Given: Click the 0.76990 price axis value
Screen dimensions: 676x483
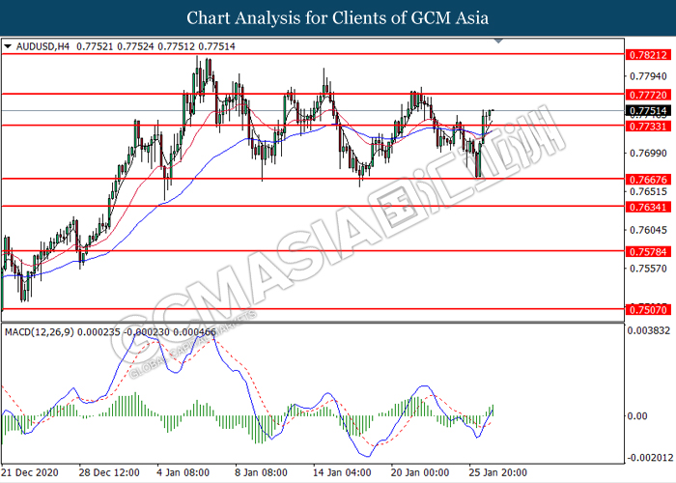Looking at the screenshot, I should (648, 153).
